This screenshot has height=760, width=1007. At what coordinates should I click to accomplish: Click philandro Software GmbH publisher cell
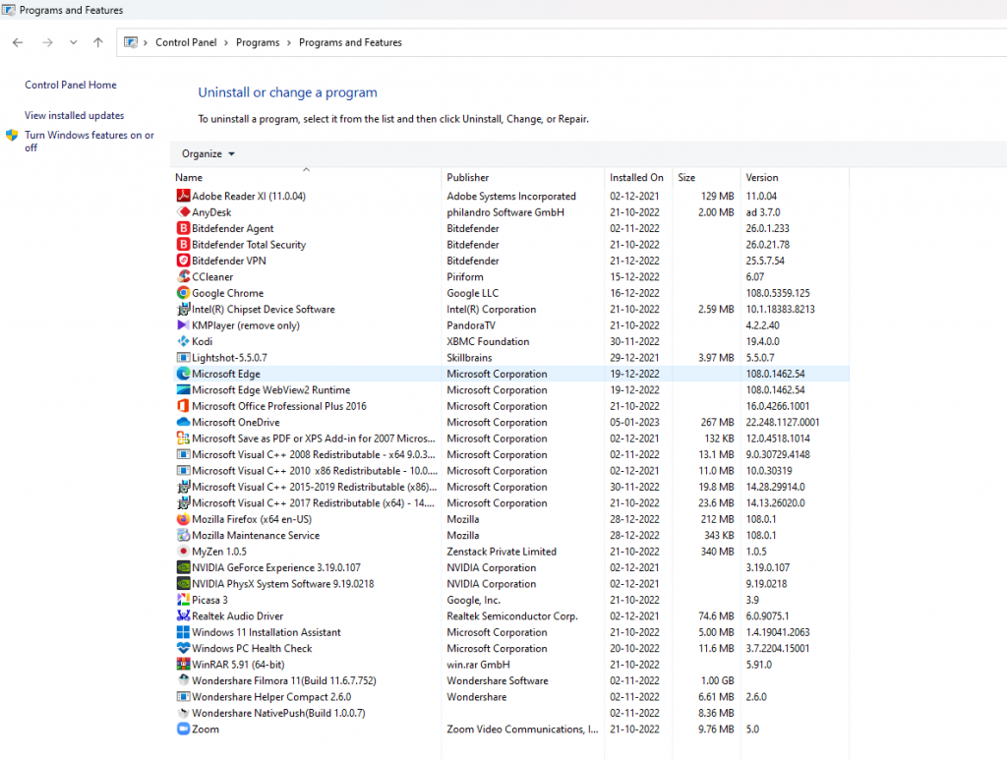(505, 211)
